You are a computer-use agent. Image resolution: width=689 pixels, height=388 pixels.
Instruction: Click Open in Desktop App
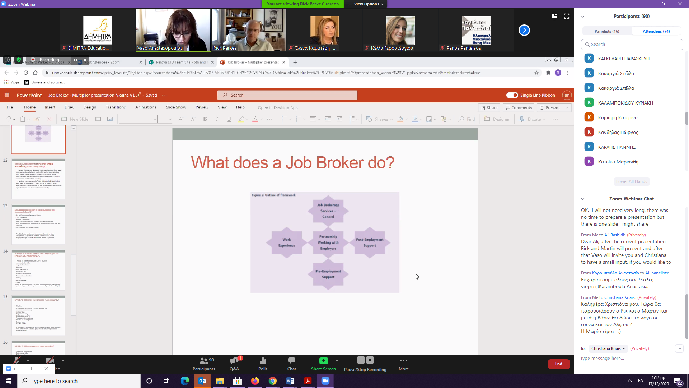(278, 108)
